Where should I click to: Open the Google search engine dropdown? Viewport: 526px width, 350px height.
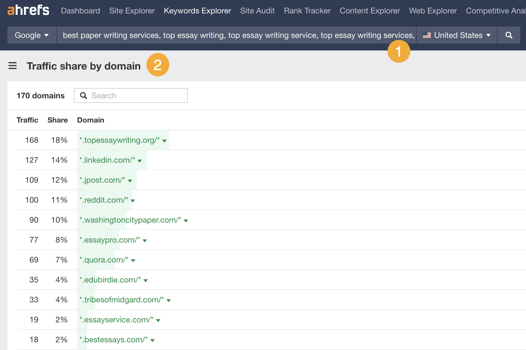coord(31,35)
